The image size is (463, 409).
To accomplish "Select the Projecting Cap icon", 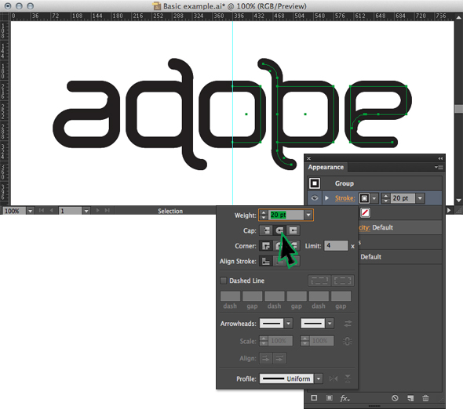I will pos(293,230).
